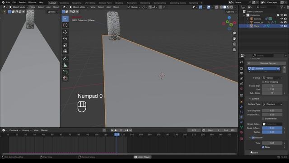This screenshot has height=163, width=289.
Task: Open main viewport Options dropdown
Action: [231, 12]
